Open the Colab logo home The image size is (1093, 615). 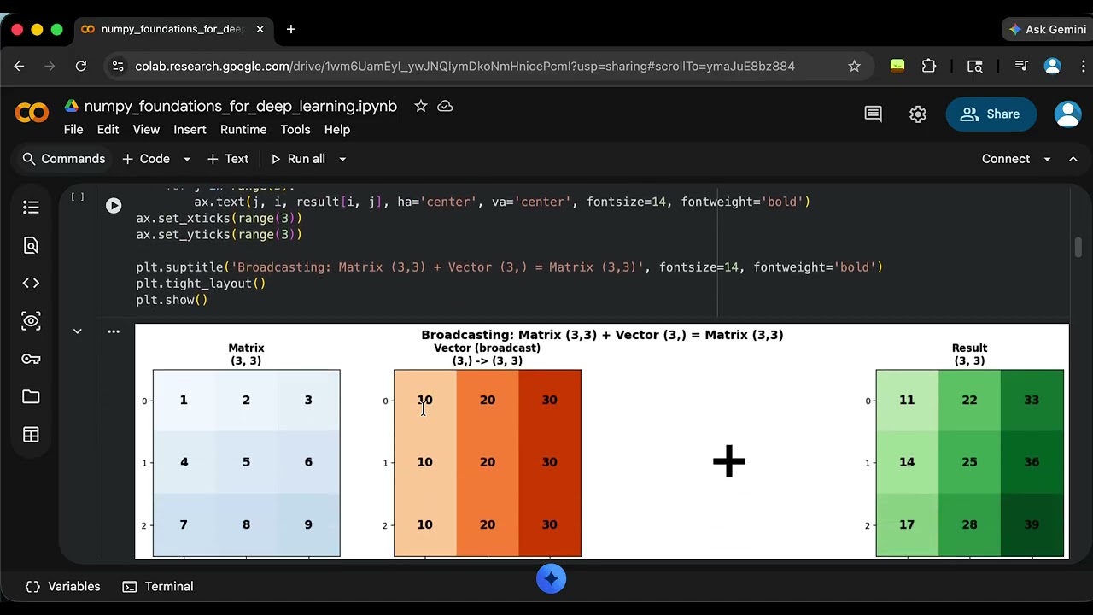(32, 114)
